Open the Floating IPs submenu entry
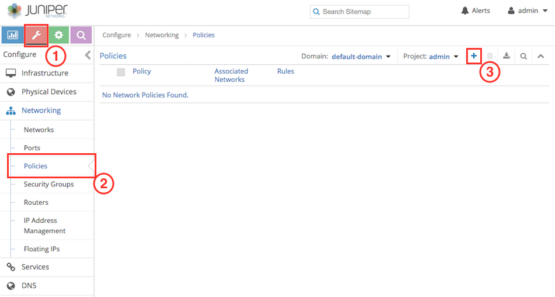This screenshot has width=555, height=297. point(41,249)
